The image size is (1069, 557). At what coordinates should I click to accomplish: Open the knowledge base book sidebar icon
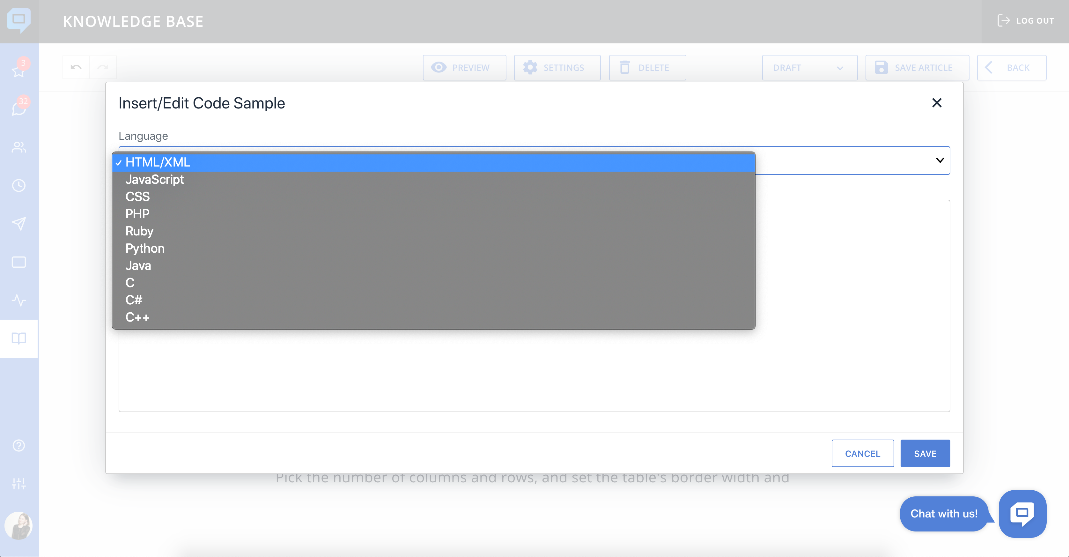19,338
